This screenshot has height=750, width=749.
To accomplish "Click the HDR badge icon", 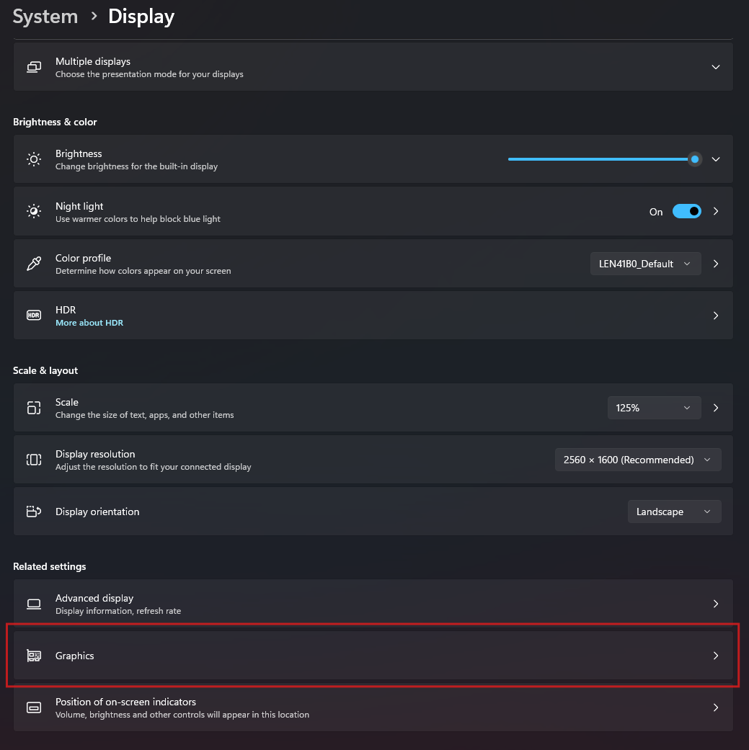I will [33, 315].
